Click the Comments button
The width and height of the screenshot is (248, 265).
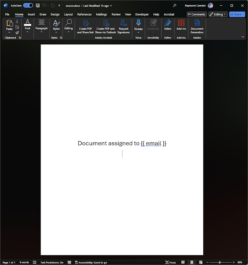pyautogui.click(x=196, y=15)
